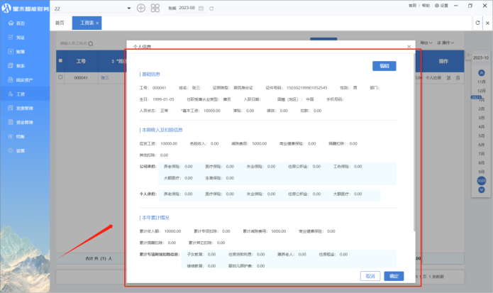Open the 导出 (export) dropdown
The height and width of the screenshot is (293, 493).
coord(425,43)
